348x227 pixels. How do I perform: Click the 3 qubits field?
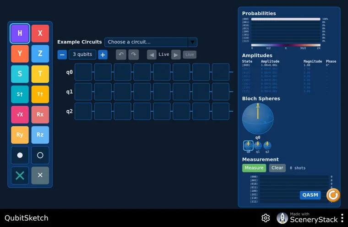click(82, 54)
